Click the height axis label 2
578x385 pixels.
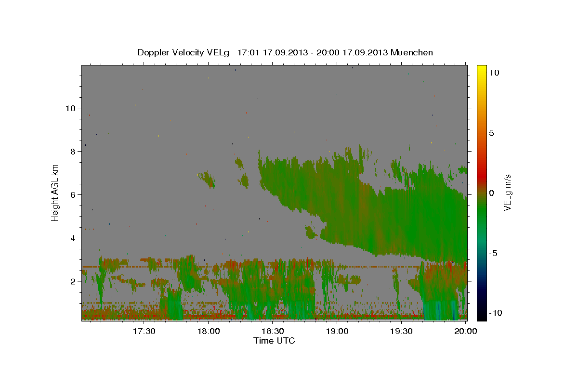pyautogui.click(x=73, y=282)
